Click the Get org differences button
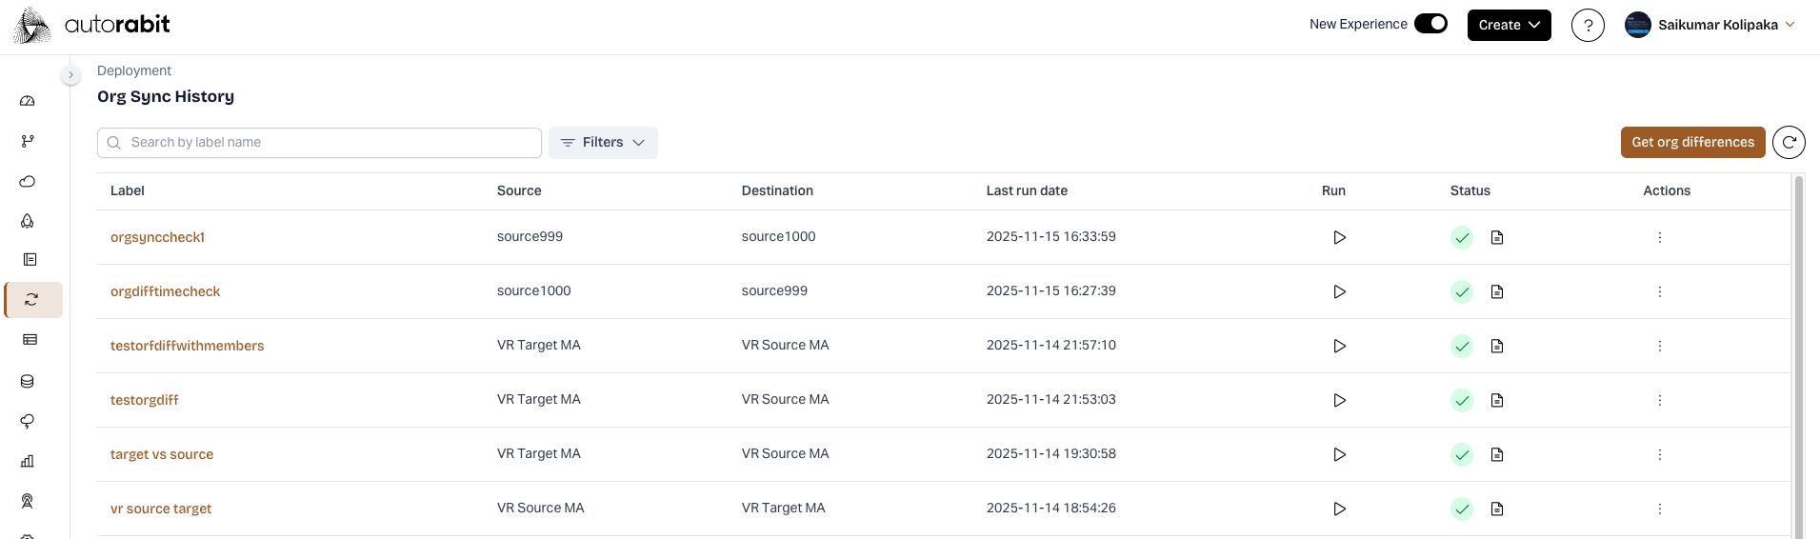 1692,142
